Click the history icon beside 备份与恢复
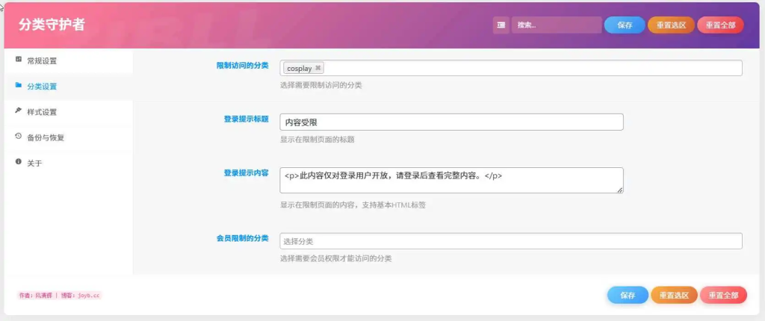 (19, 136)
